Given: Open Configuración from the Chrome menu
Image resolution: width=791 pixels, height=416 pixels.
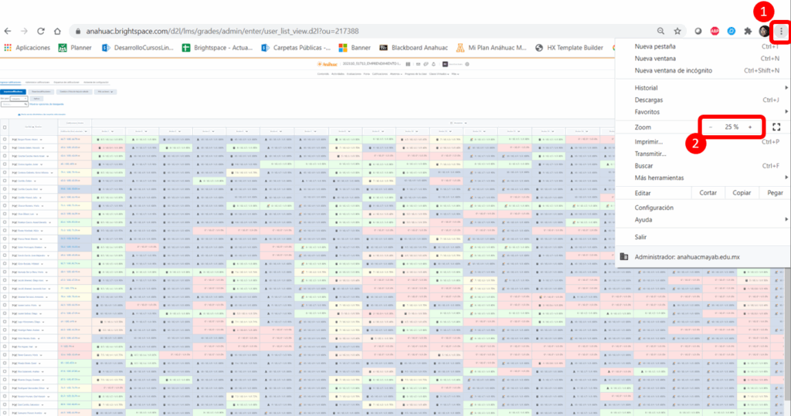Looking at the screenshot, I should pyautogui.click(x=654, y=208).
